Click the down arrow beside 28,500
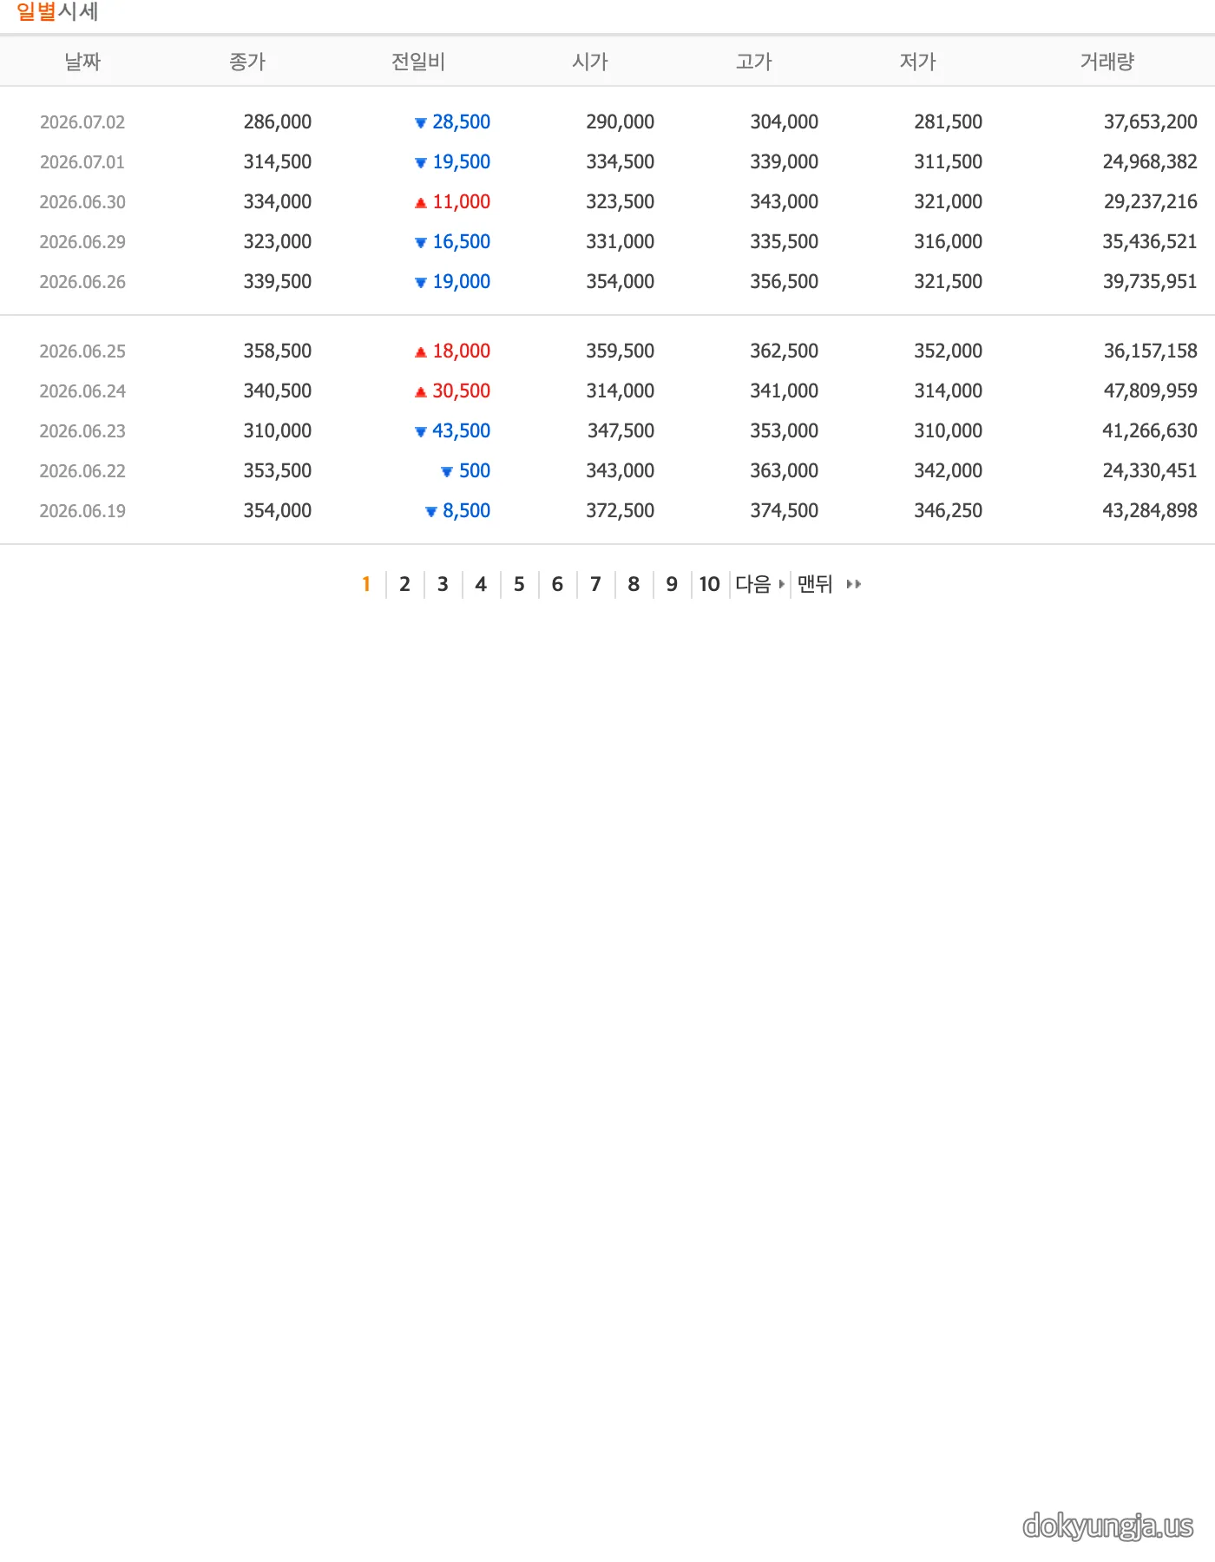The width and height of the screenshot is (1215, 1562). click(x=421, y=123)
